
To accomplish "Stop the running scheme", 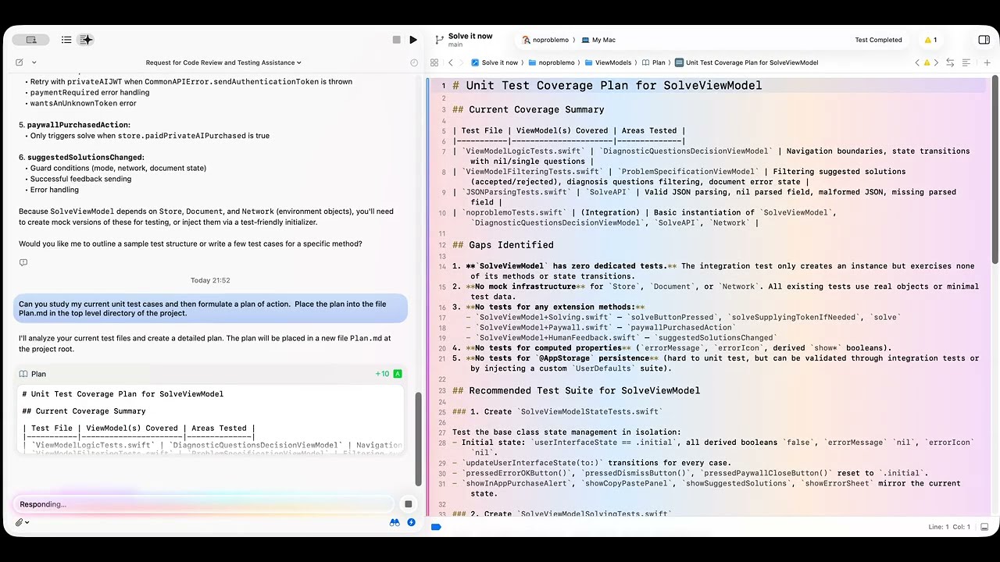I will pyautogui.click(x=397, y=40).
